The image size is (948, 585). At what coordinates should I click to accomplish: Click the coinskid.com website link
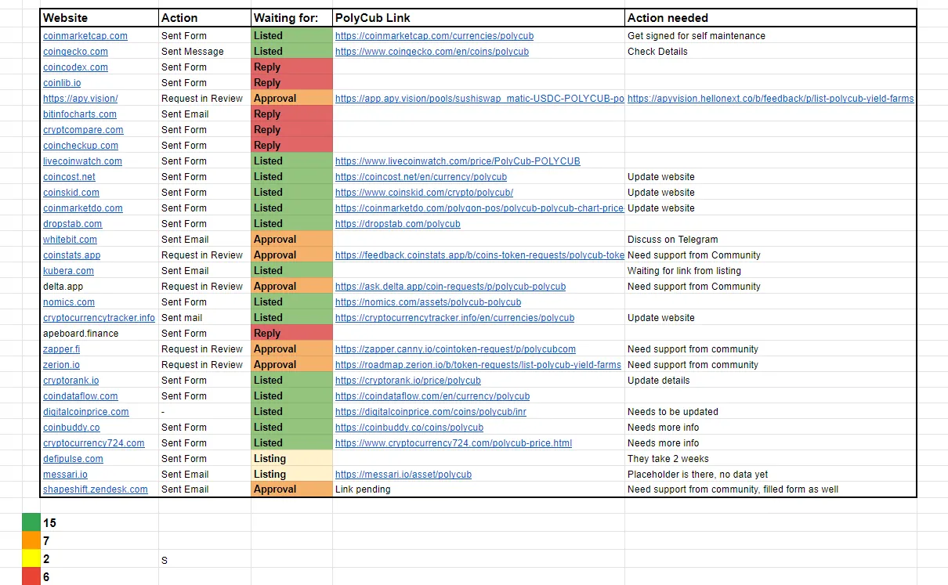(71, 193)
